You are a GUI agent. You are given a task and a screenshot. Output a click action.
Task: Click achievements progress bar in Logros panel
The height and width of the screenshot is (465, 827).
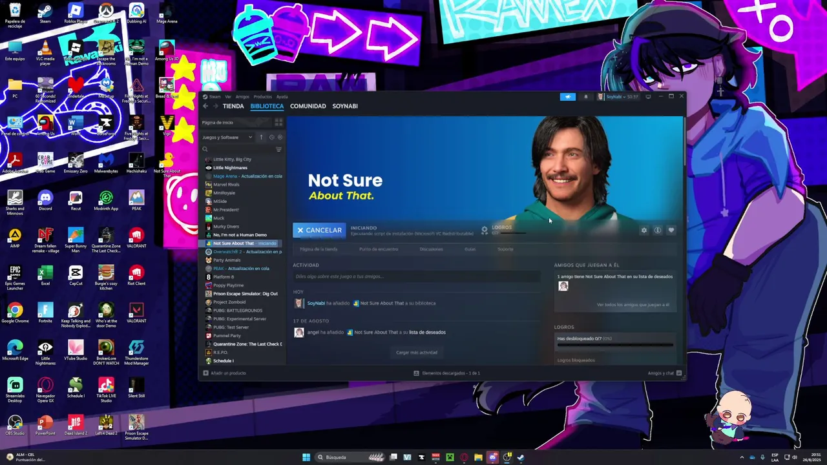click(614, 345)
